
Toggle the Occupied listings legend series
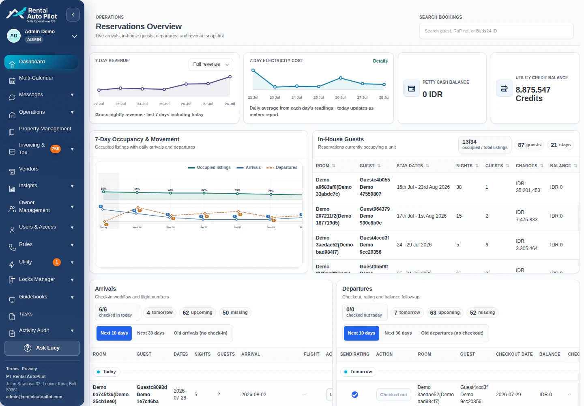tap(209, 168)
